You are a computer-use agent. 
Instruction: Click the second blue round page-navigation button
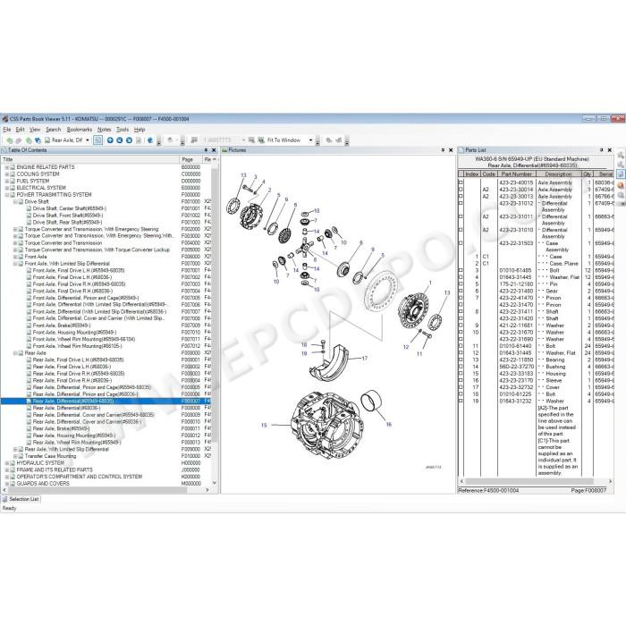(119, 140)
